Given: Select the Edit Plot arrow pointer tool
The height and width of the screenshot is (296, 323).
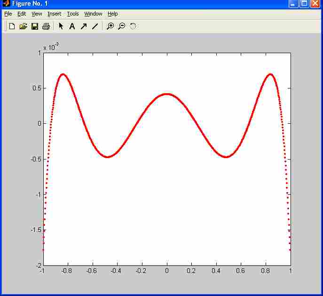Looking at the screenshot, I should (61, 26).
